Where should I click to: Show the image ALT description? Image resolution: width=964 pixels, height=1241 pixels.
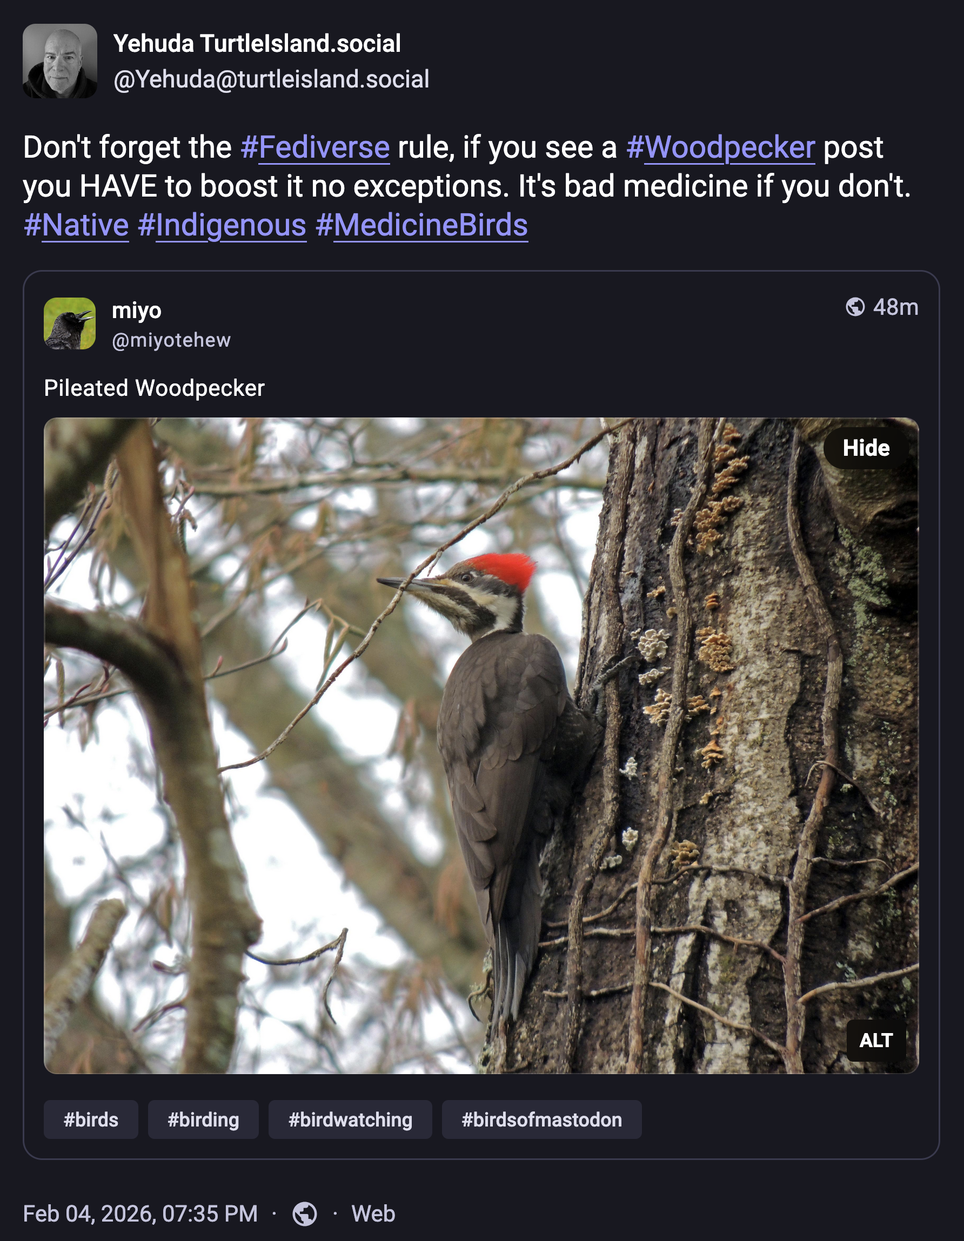tap(876, 1041)
